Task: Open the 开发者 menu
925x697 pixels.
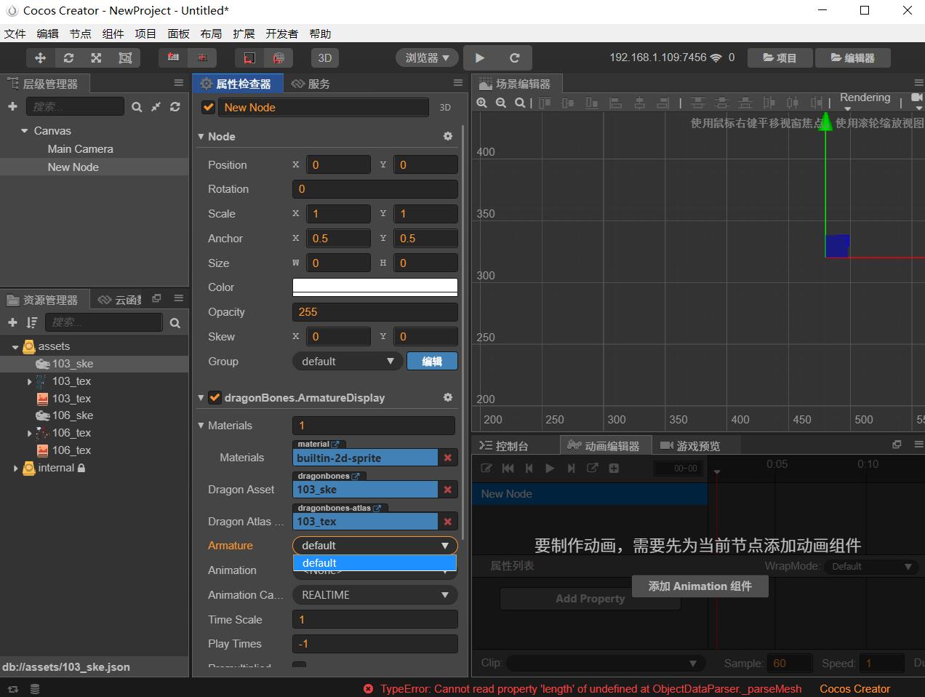Action: tap(281, 34)
